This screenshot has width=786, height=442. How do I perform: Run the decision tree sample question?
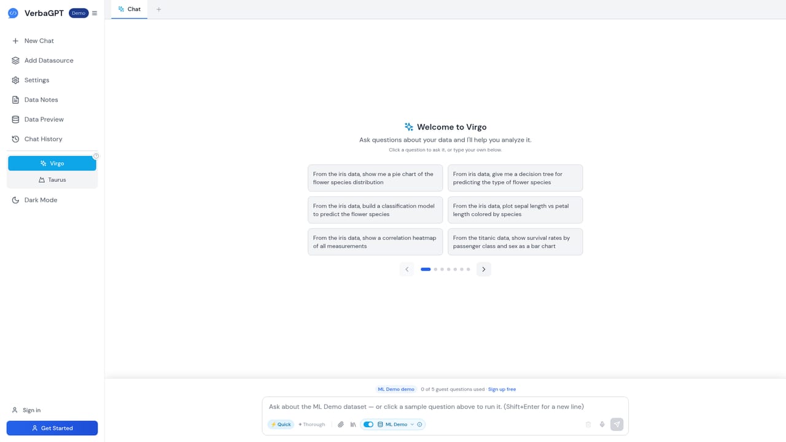coord(515,178)
